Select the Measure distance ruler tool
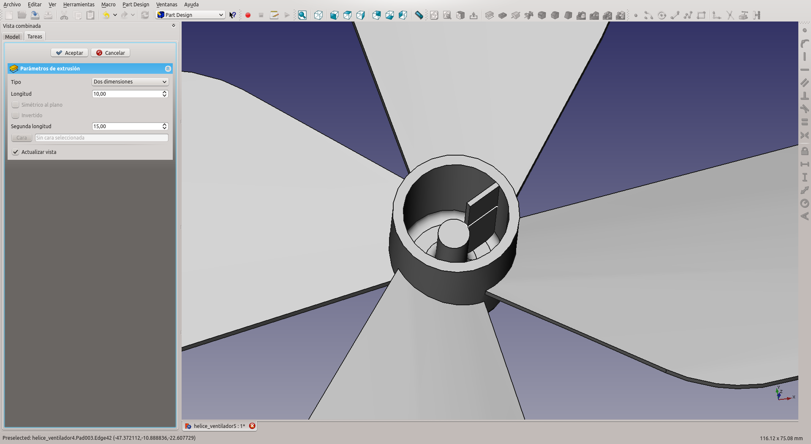This screenshot has height=444, width=811. tap(419, 15)
